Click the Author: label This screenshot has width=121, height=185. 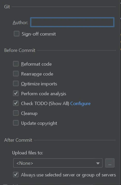coord(20,22)
